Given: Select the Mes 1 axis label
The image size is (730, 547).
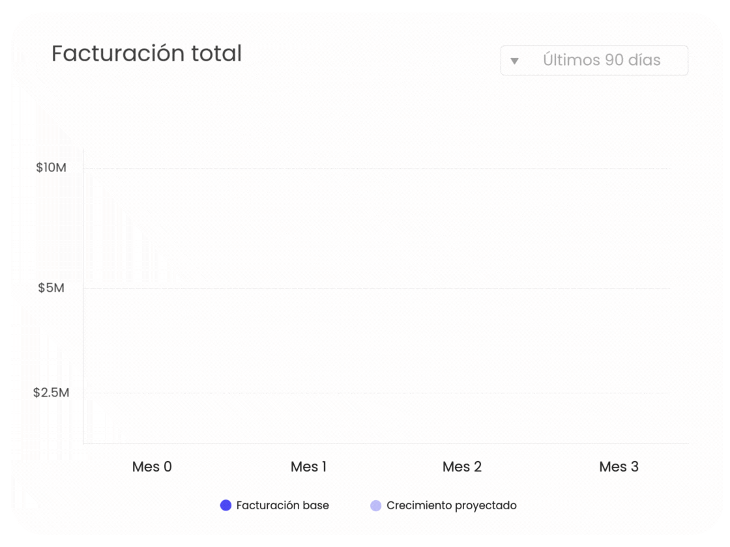Looking at the screenshot, I should coord(308,467).
